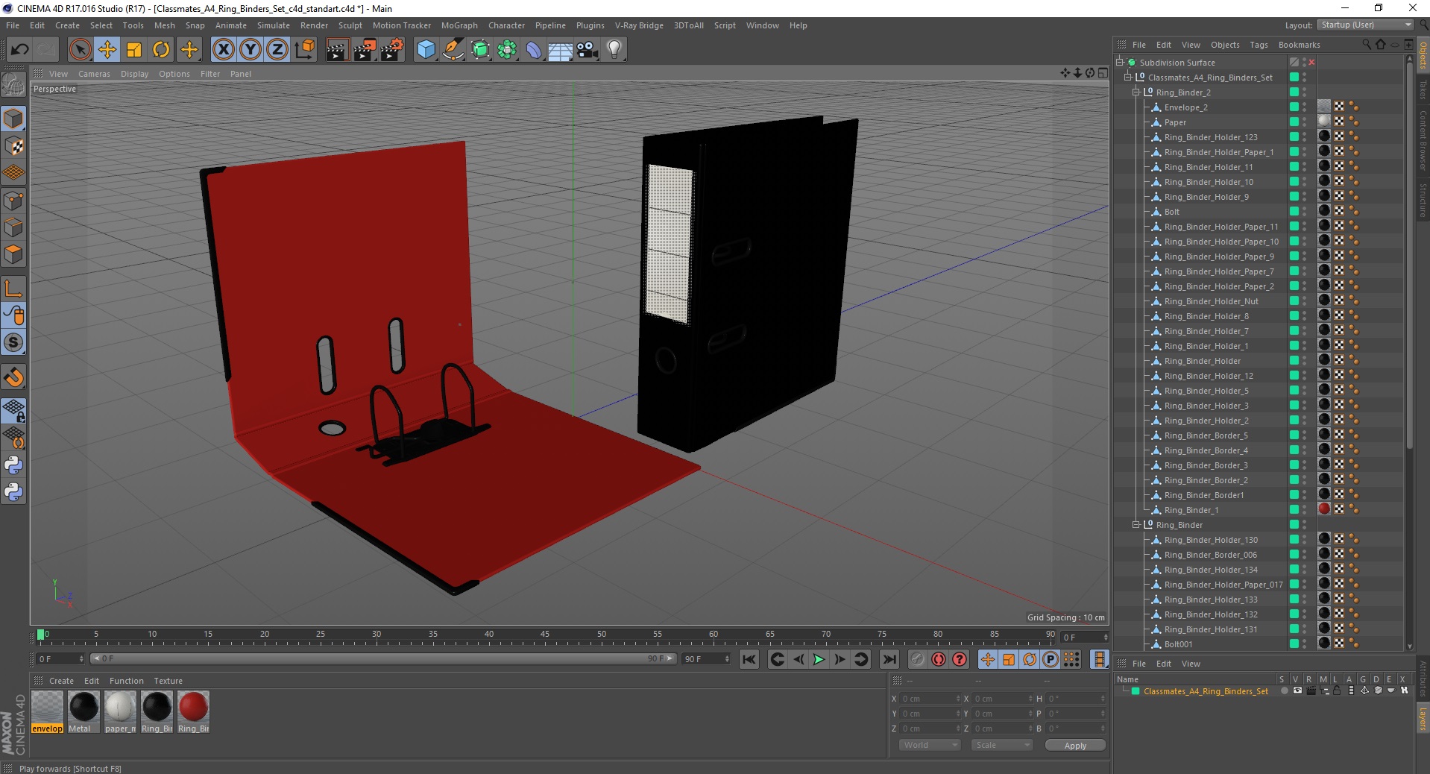This screenshot has height=774, width=1430.
Task: Click the Light object bulb icon
Action: pyautogui.click(x=614, y=50)
